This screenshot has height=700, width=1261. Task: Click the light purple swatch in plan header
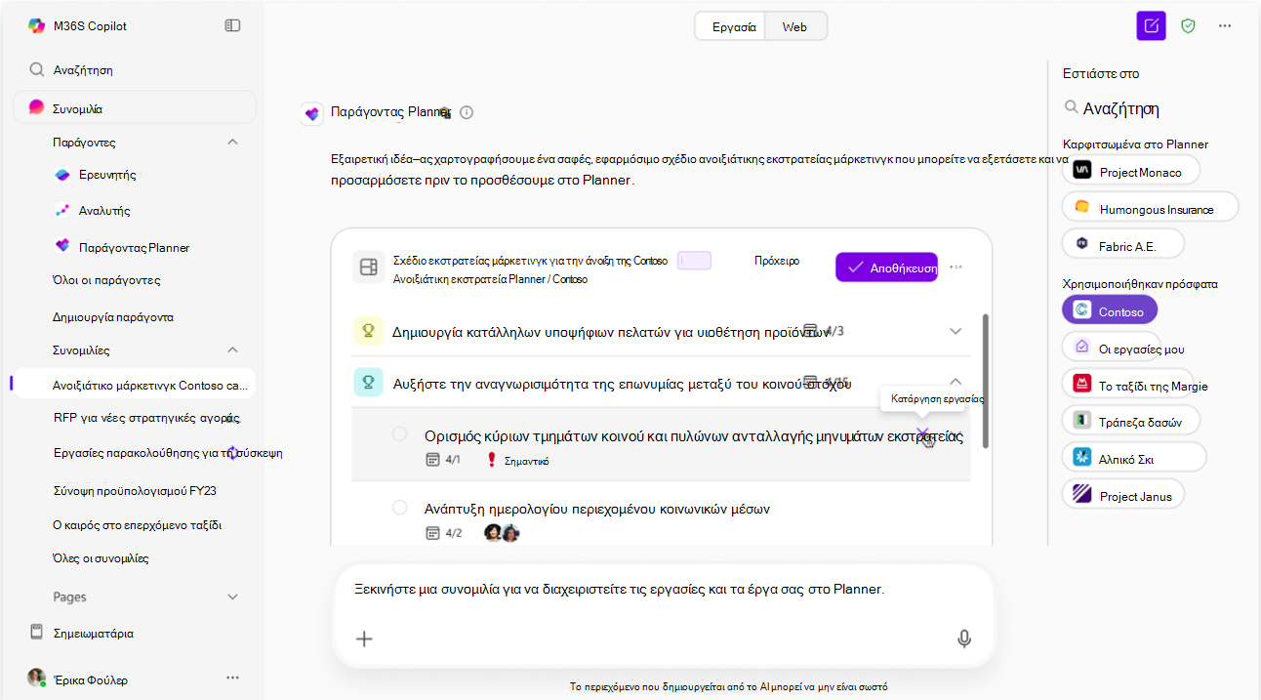(694, 261)
